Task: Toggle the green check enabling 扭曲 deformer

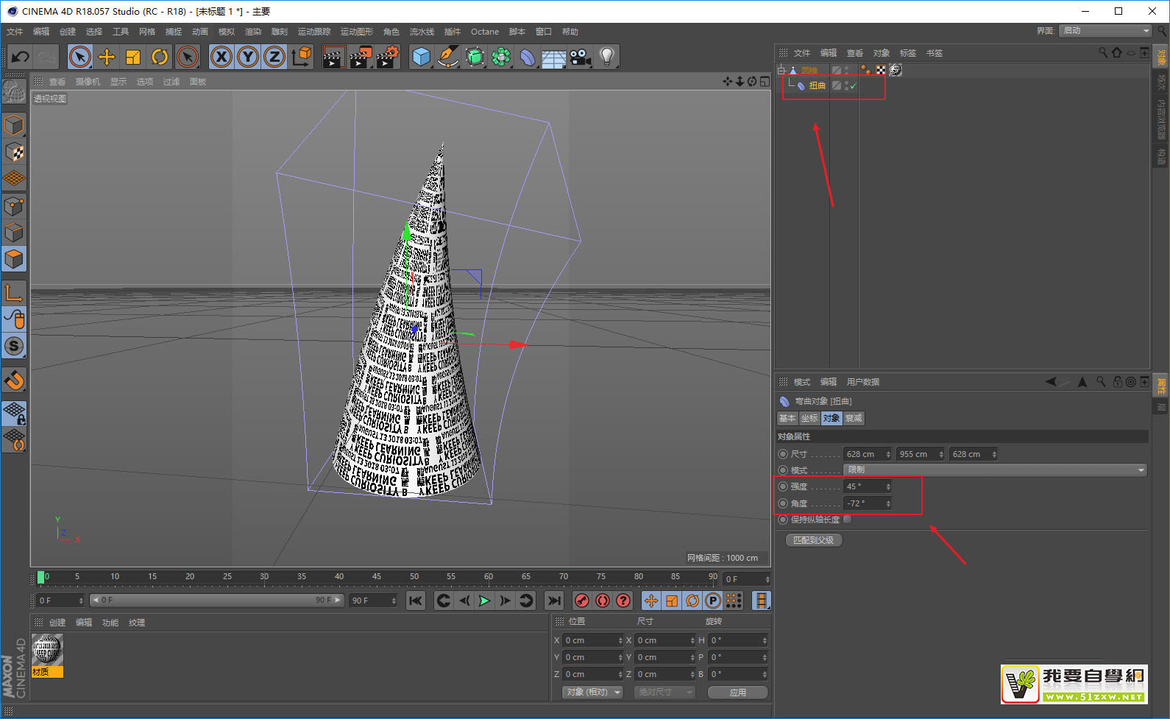Action: (x=854, y=85)
